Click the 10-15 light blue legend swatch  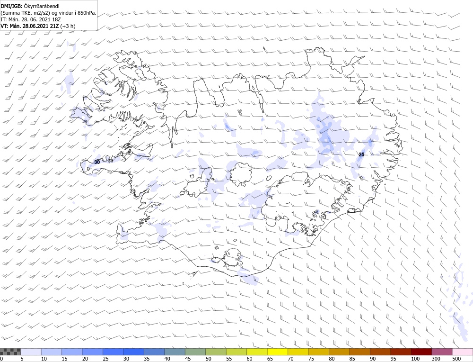tap(51, 352)
